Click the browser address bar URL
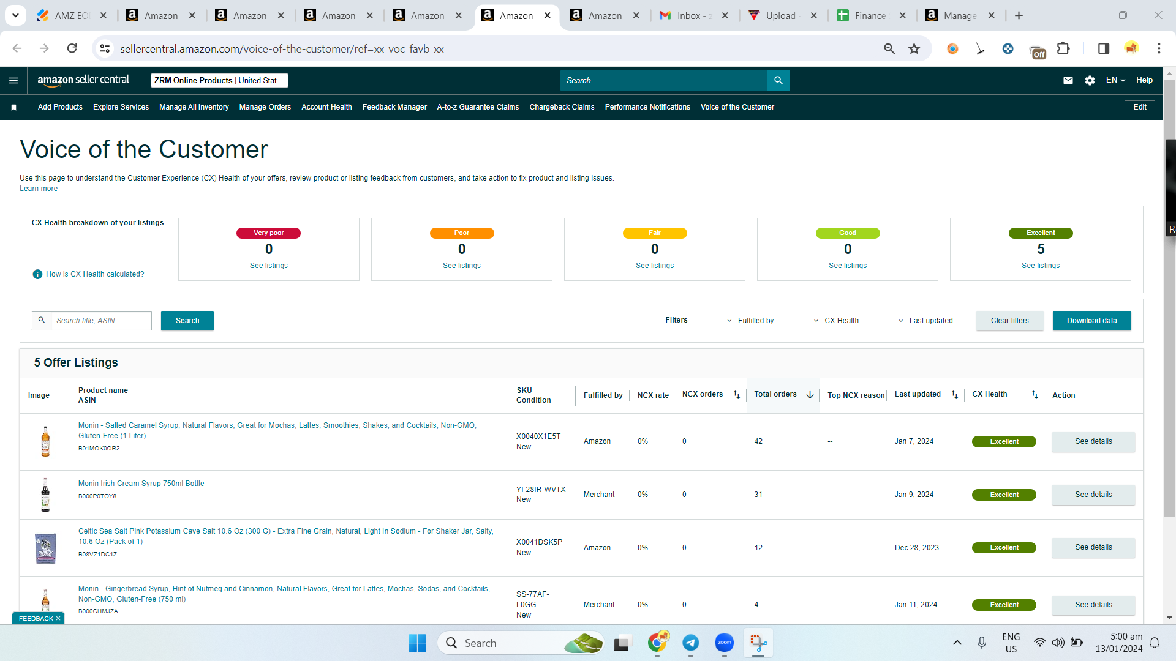The image size is (1176, 661). coord(282,48)
